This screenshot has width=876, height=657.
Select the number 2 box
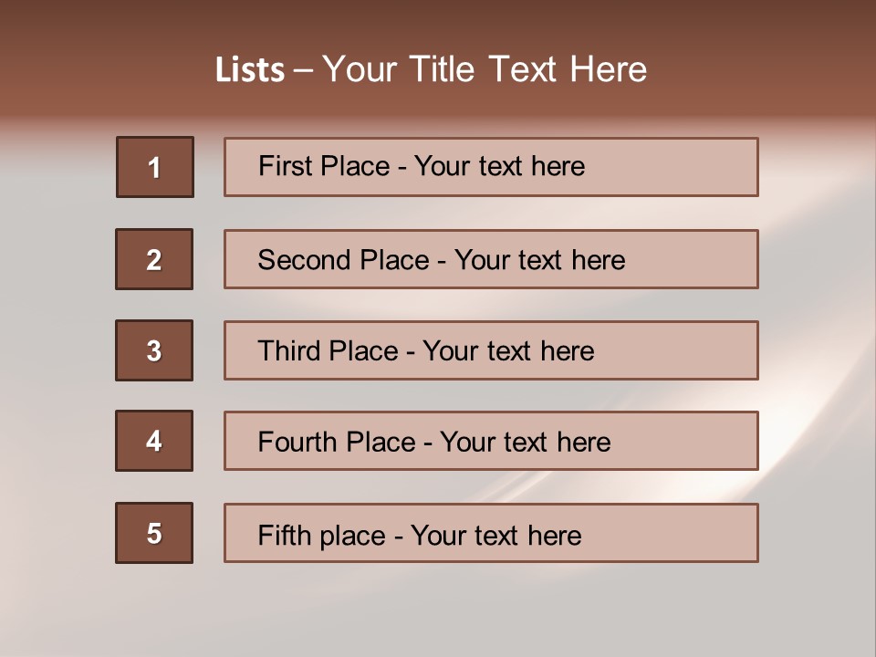(154, 259)
